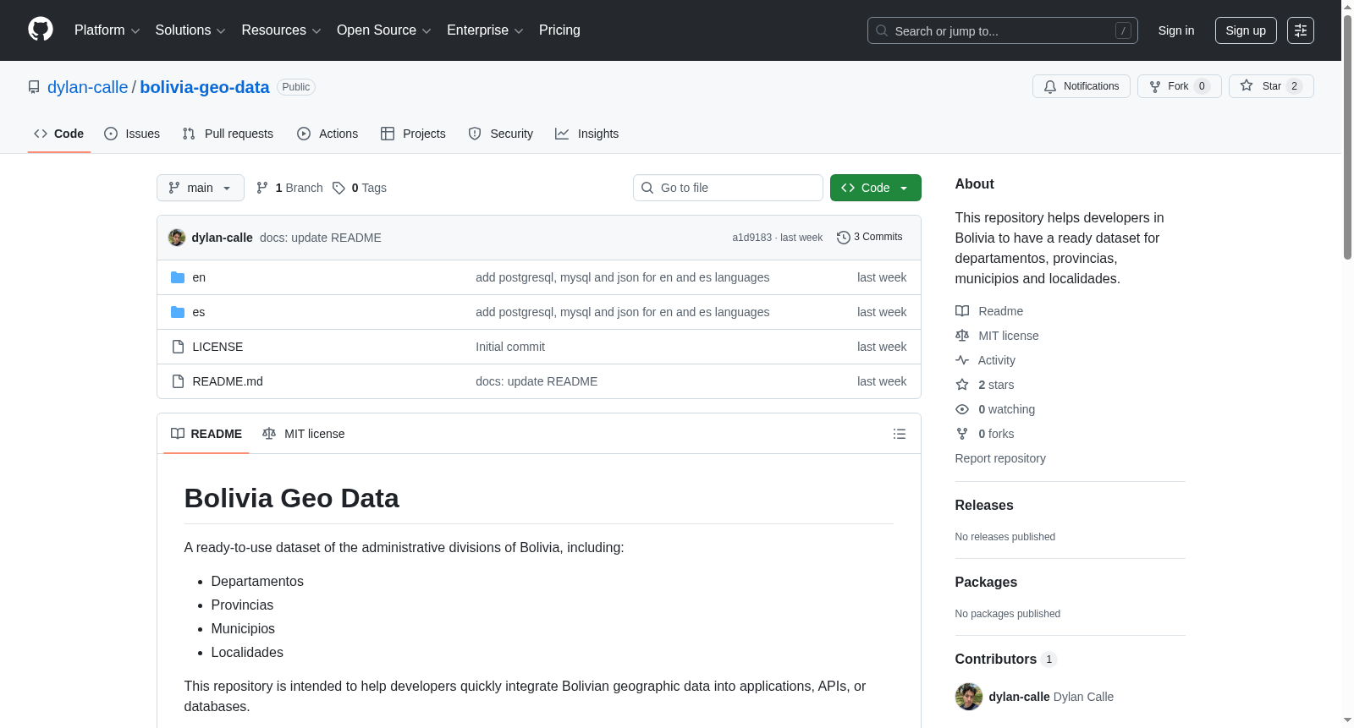Open the Releases section heading
This screenshot has width=1354, height=728.
tap(984, 506)
